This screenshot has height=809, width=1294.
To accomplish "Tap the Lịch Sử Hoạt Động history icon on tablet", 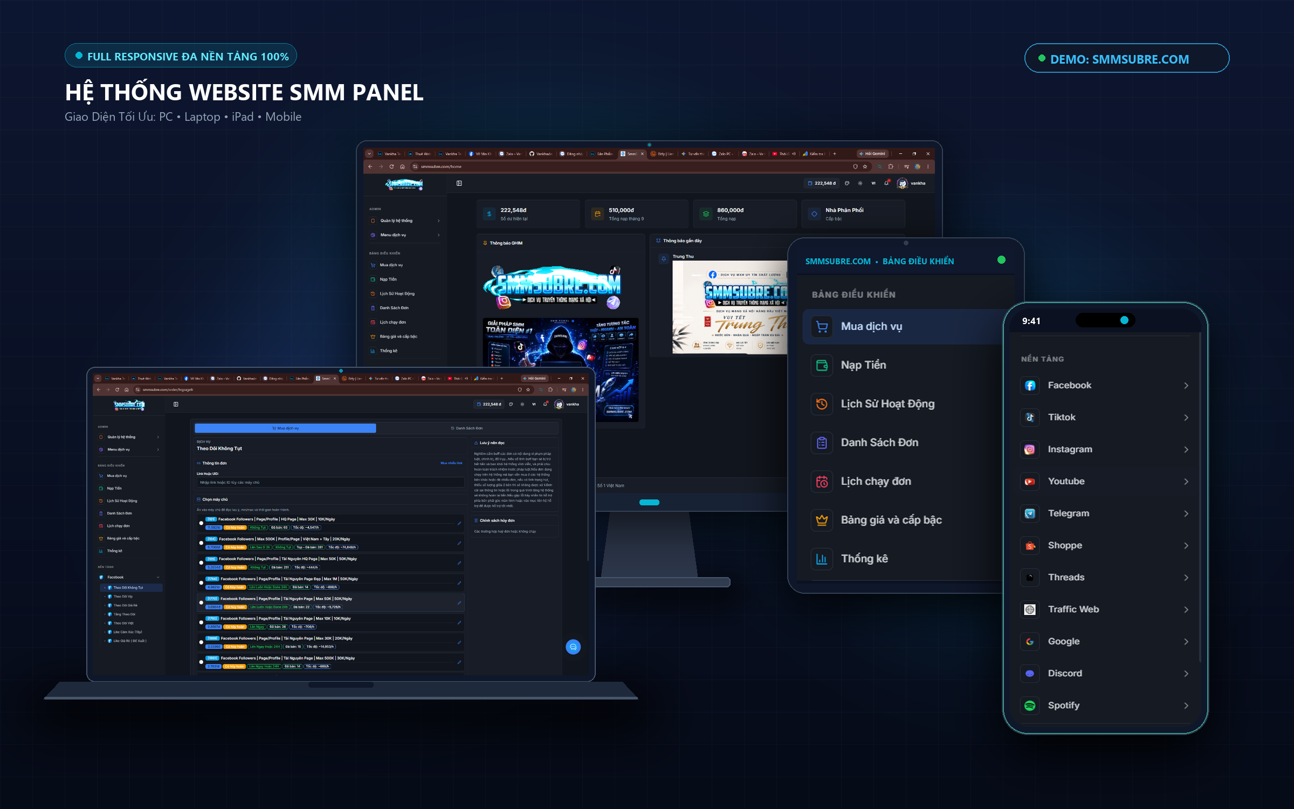I will tap(822, 404).
